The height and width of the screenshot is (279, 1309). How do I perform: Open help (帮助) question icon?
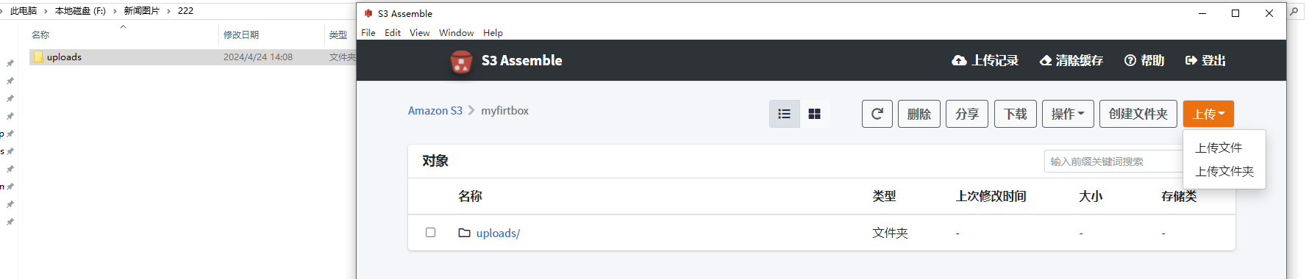pyautogui.click(x=1130, y=60)
